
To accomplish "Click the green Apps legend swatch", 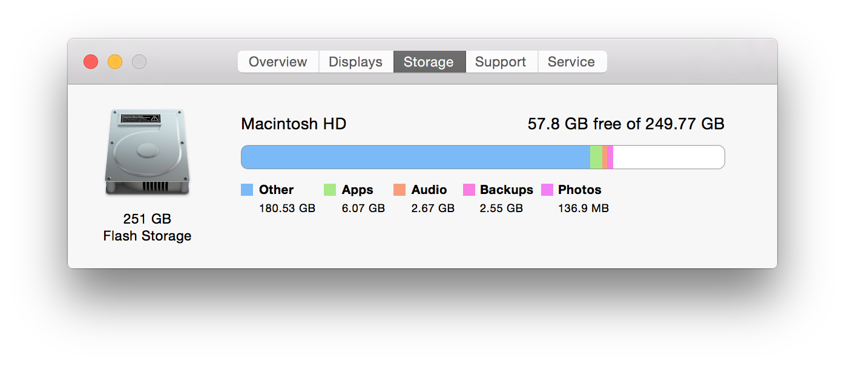I will (330, 190).
